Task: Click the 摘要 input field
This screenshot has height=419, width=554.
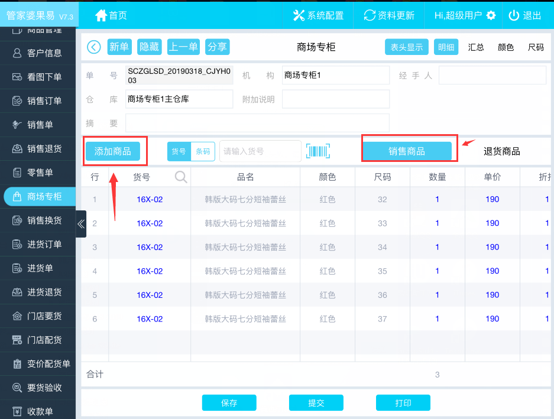Action: coord(257,123)
